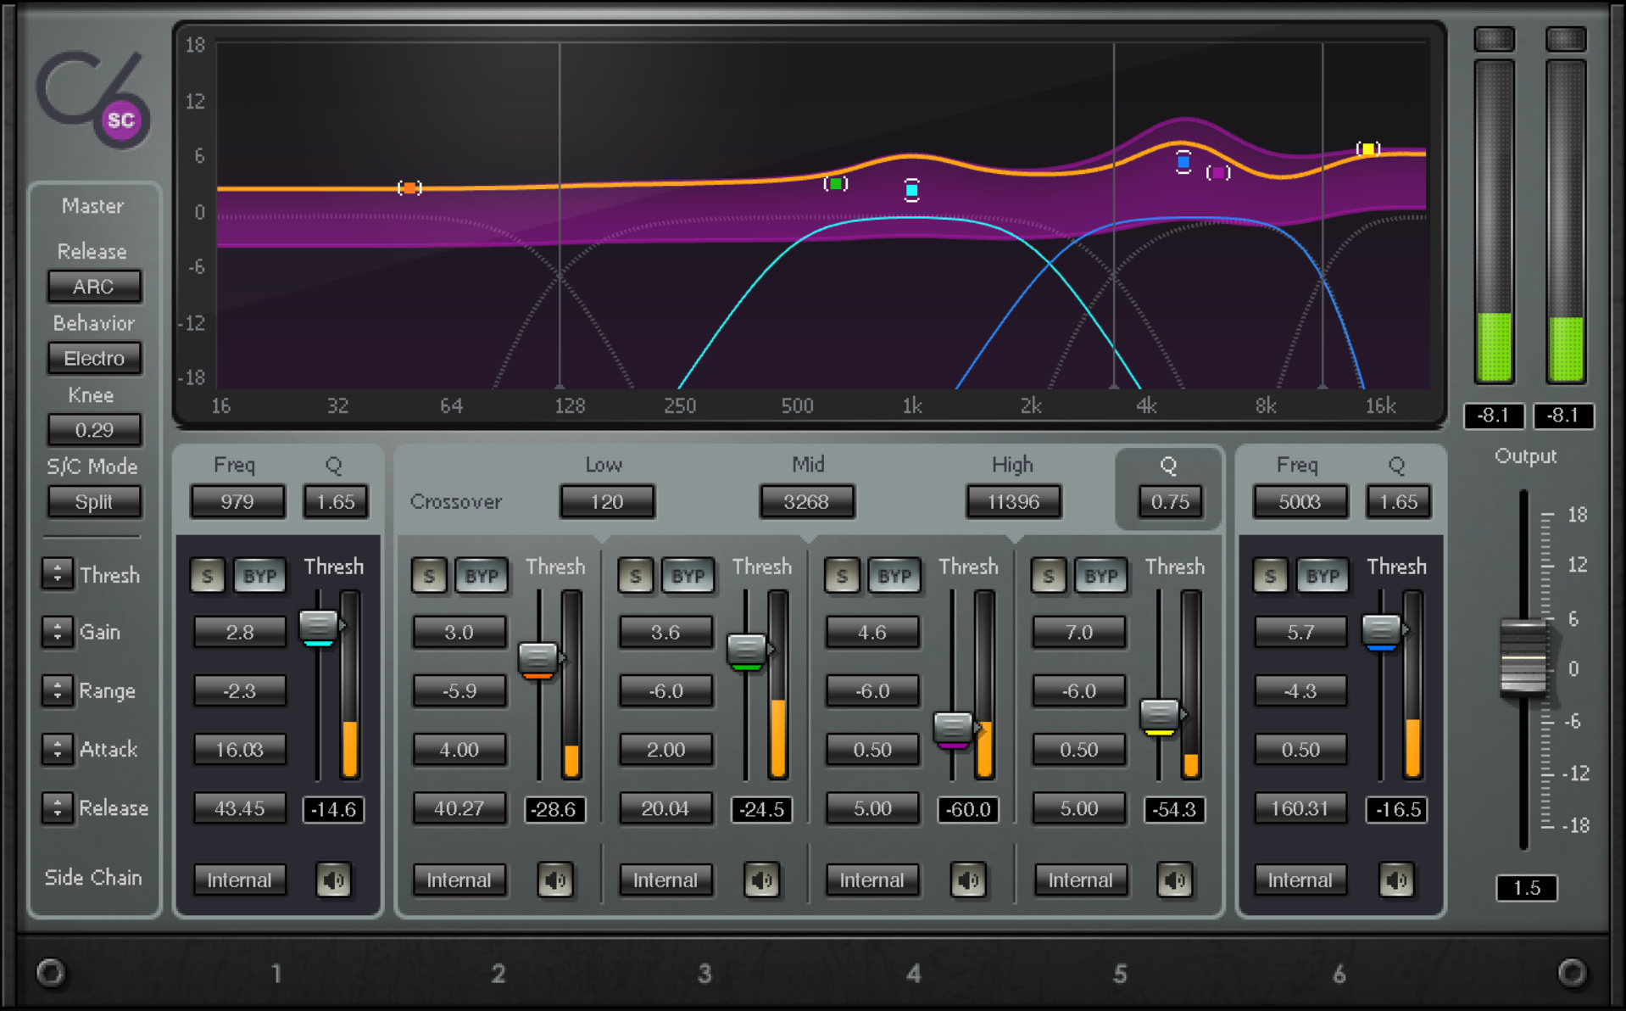The image size is (1626, 1011).
Task: Solo band 1 using its S button
Action: [207, 576]
